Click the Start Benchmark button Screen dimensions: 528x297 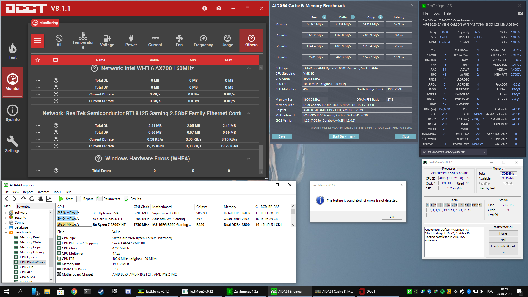(343, 136)
